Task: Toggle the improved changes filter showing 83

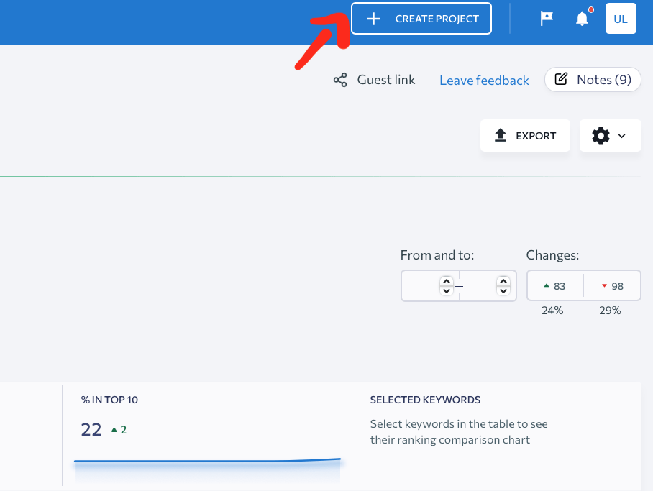Action: pos(554,286)
